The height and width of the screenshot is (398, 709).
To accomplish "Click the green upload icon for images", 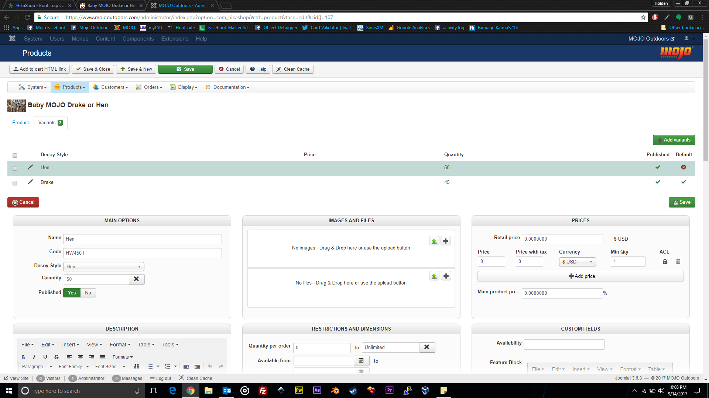I will (434, 241).
